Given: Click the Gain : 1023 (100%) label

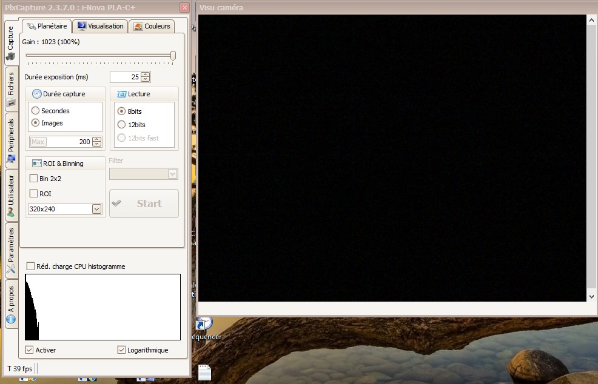Looking at the screenshot, I should point(51,42).
